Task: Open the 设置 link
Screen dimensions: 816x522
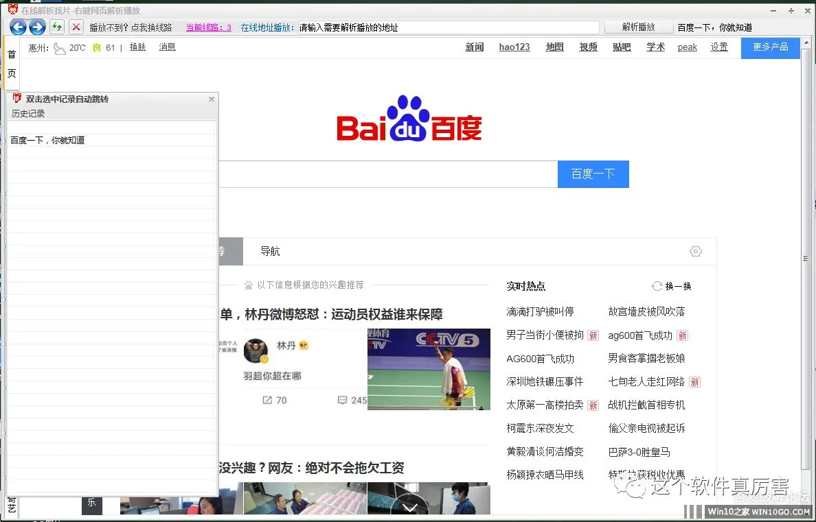Action: pyautogui.click(x=719, y=47)
